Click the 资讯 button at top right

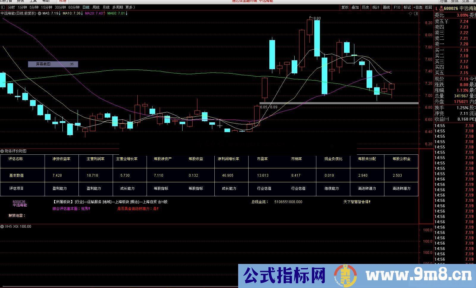click(x=455, y=1)
